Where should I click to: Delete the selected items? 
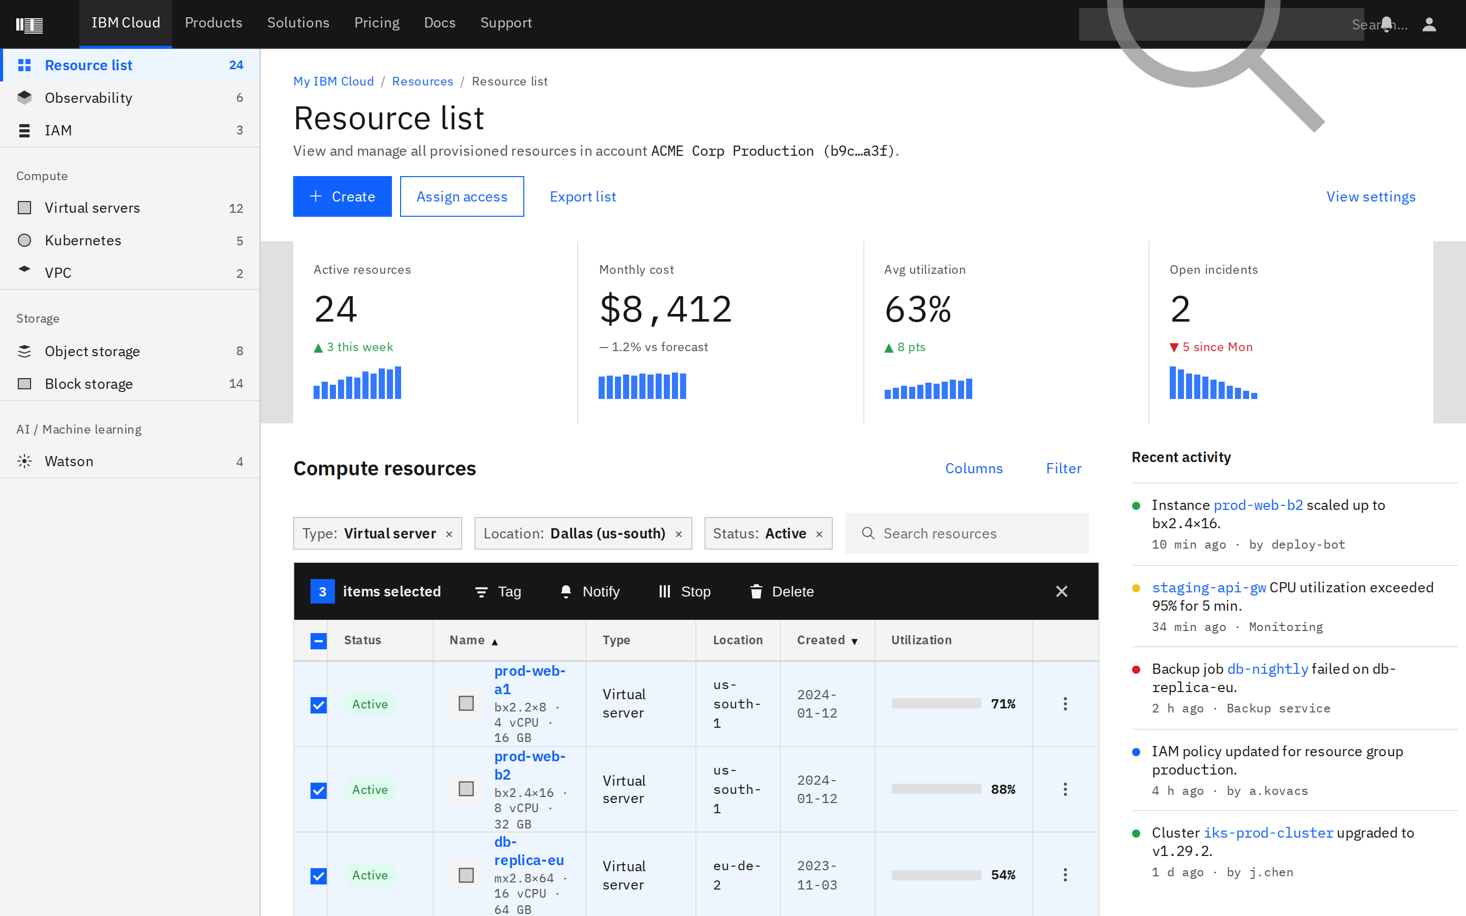(x=781, y=592)
